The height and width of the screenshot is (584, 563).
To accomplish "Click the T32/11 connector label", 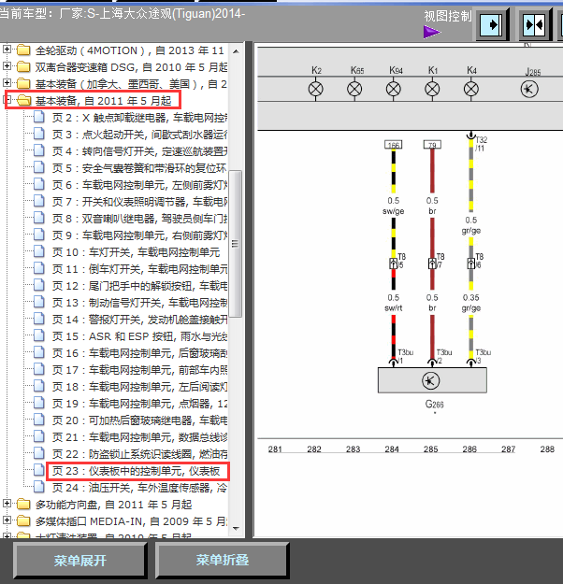I will (481, 144).
